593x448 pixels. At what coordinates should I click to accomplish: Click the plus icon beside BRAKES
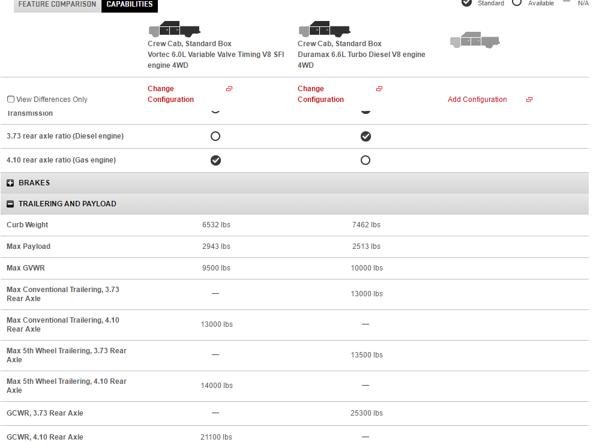click(10, 183)
